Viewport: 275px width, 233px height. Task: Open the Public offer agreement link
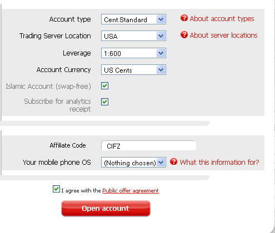click(131, 191)
